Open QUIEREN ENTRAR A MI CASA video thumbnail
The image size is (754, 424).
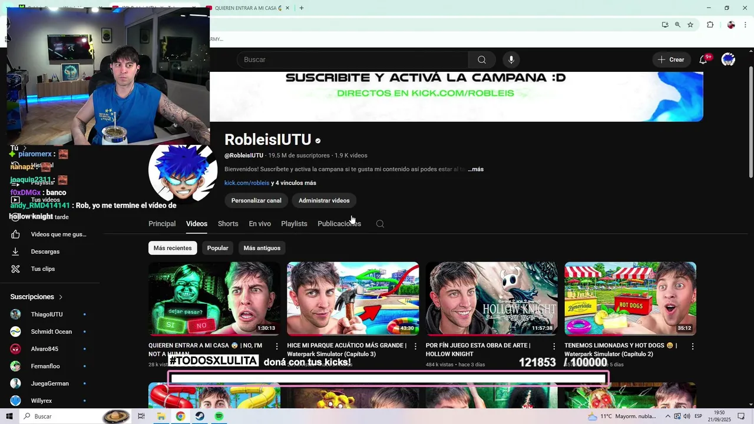pos(214,299)
